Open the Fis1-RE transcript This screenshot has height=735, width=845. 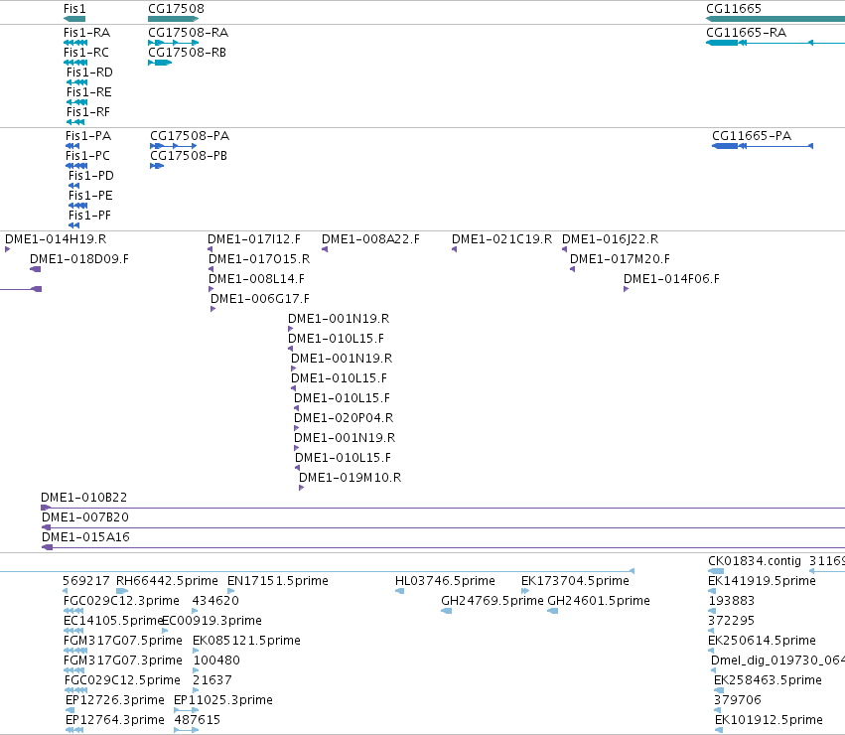pos(89,92)
